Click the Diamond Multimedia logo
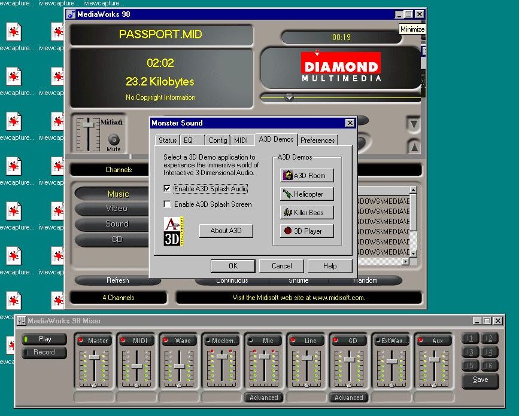This screenshot has width=519, height=416. click(x=341, y=67)
